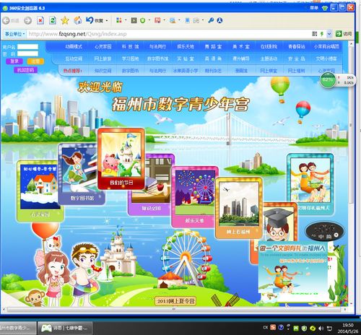Open the 娱乐天地 navigation item
Image resolution: width=361 pixels, height=335 pixels.
click(x=186, y=46)
